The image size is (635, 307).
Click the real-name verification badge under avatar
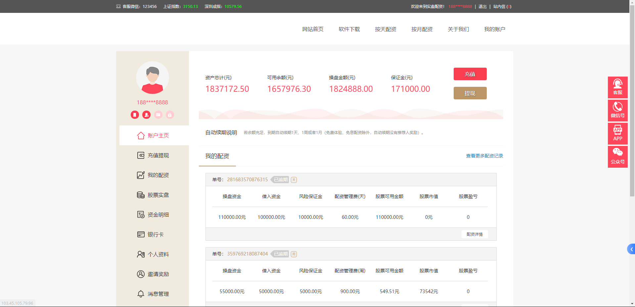coord(146,115)
